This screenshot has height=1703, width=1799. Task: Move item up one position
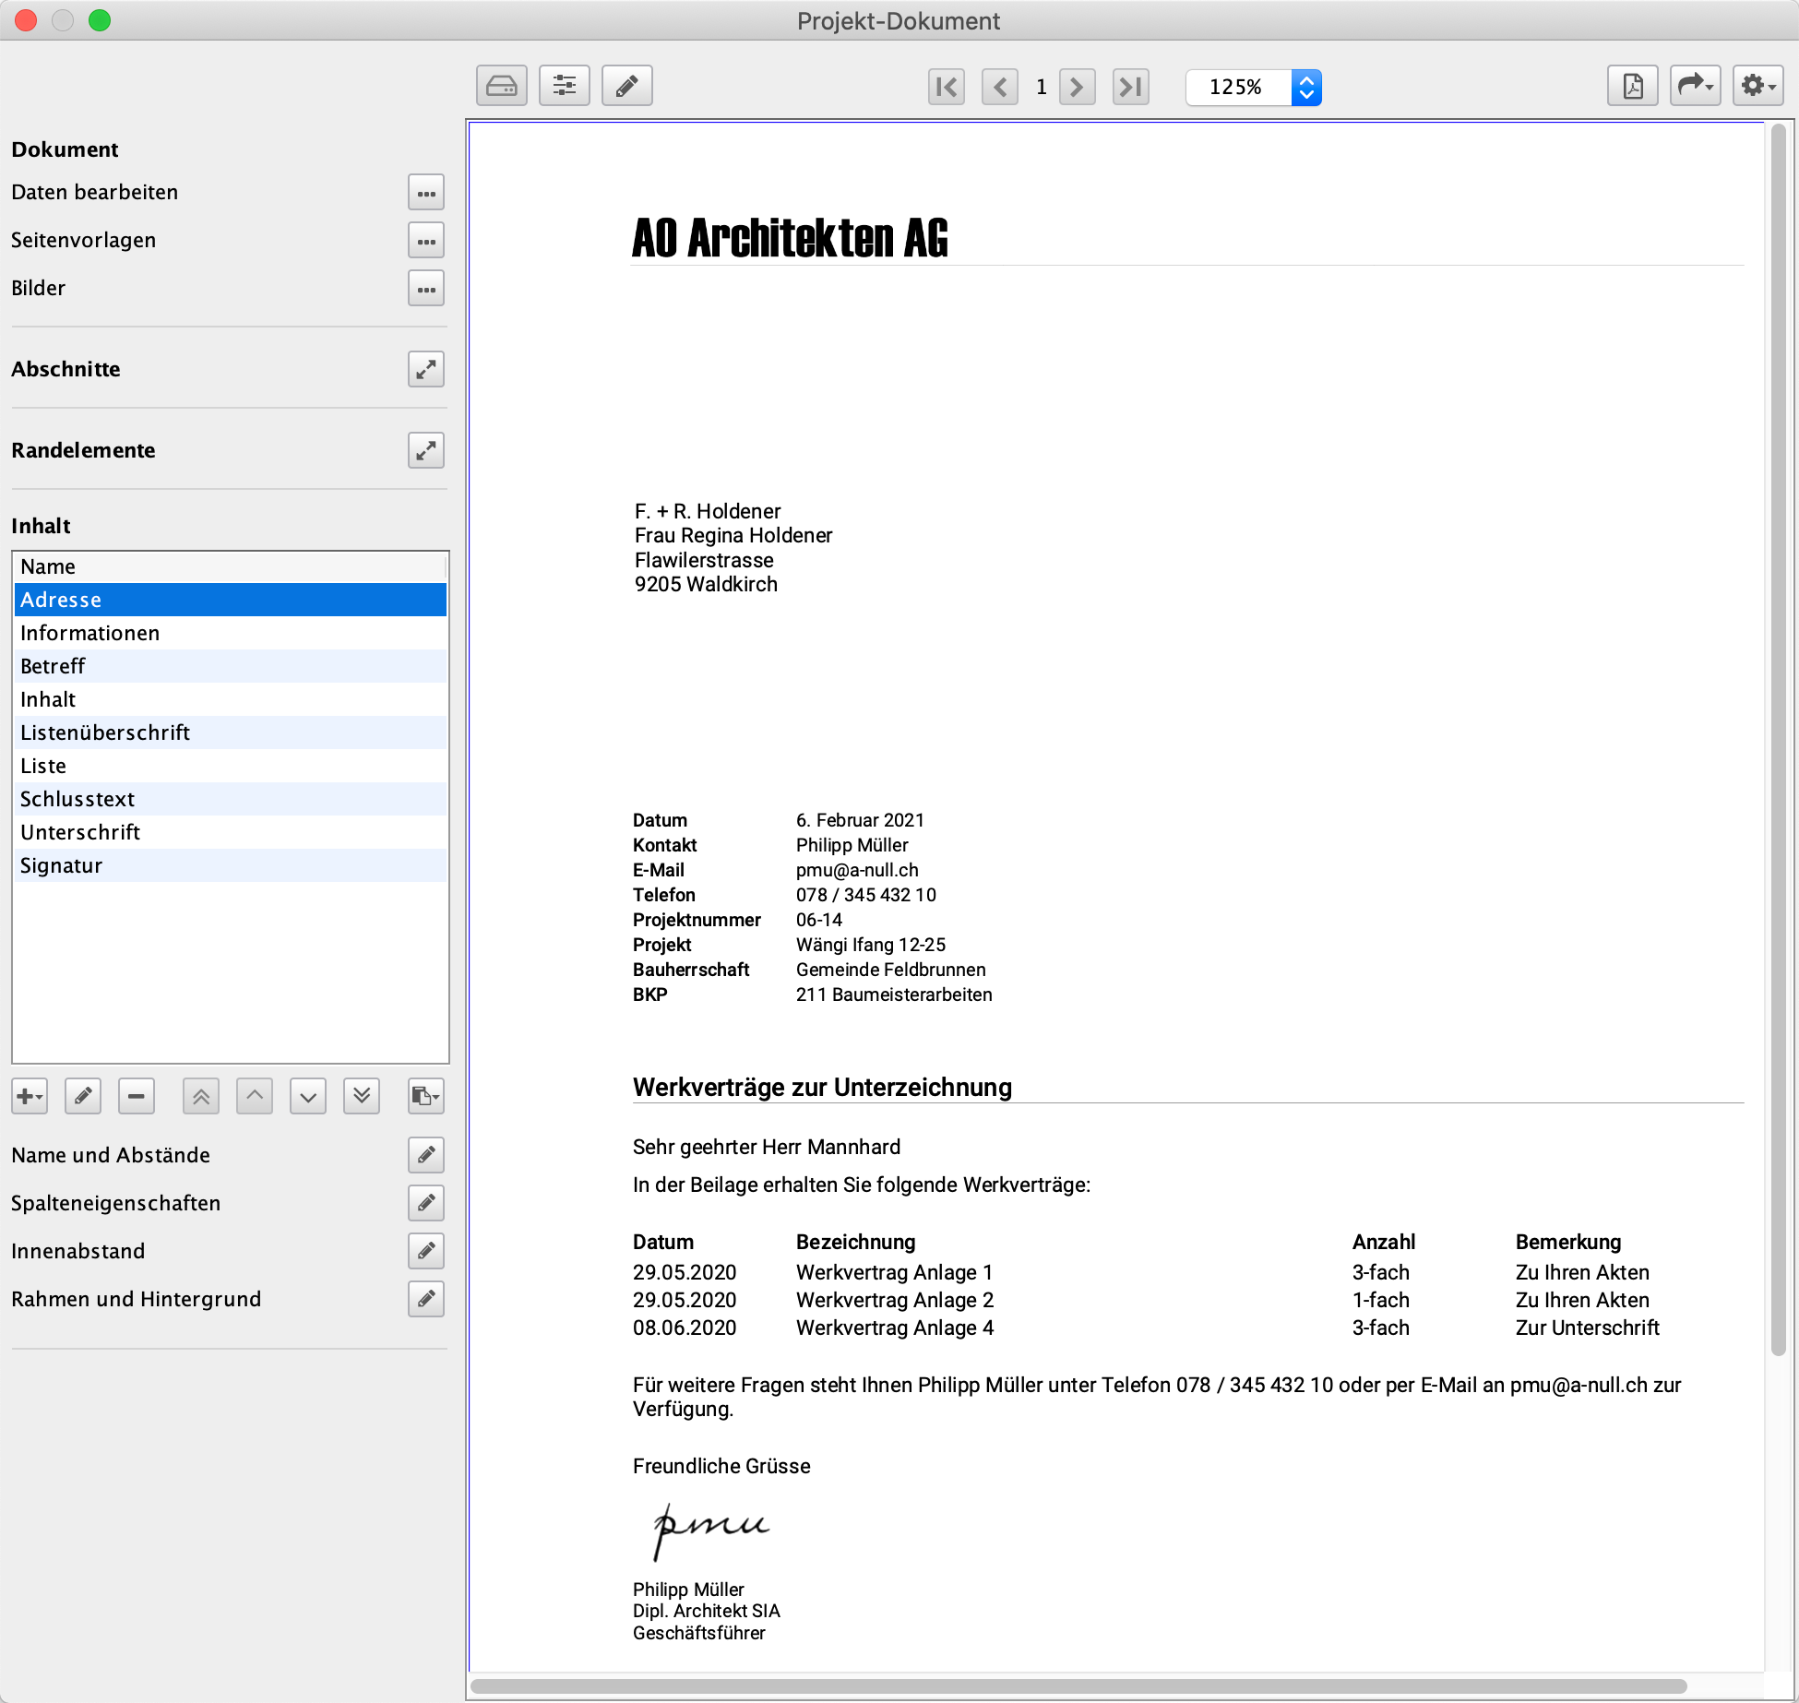coord(255,1097)
